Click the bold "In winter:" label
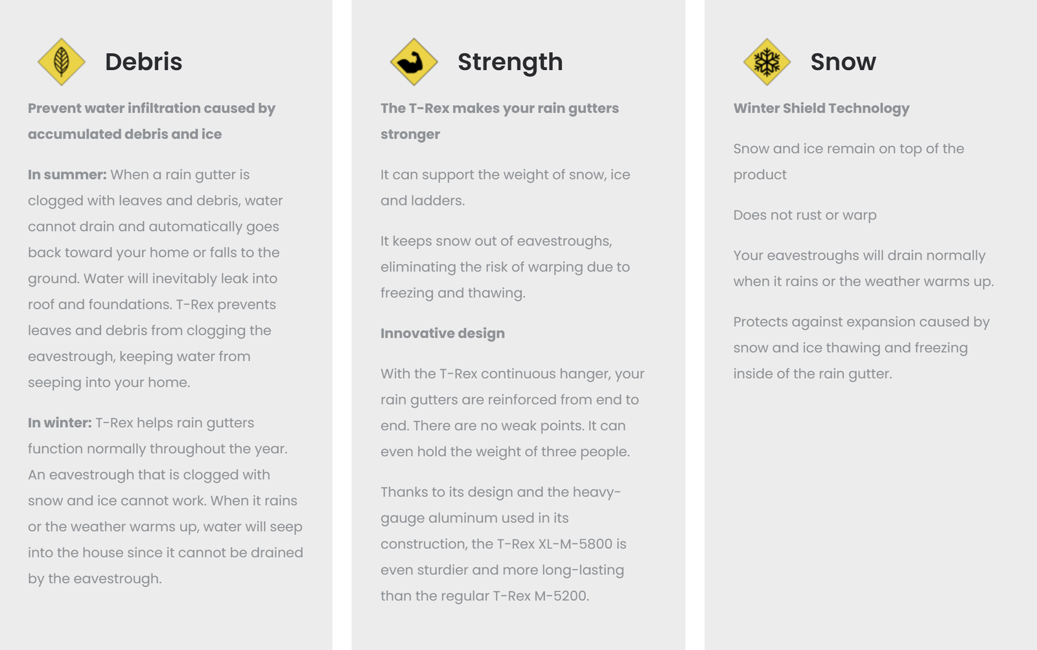1037x650 pixels. click(60, 423)
